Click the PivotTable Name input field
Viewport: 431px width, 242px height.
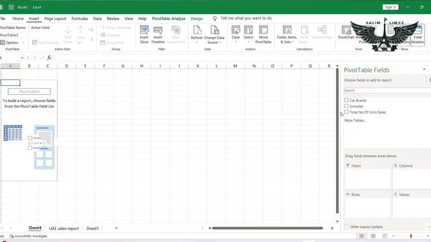pyautogui.click(x=13, y=35)
